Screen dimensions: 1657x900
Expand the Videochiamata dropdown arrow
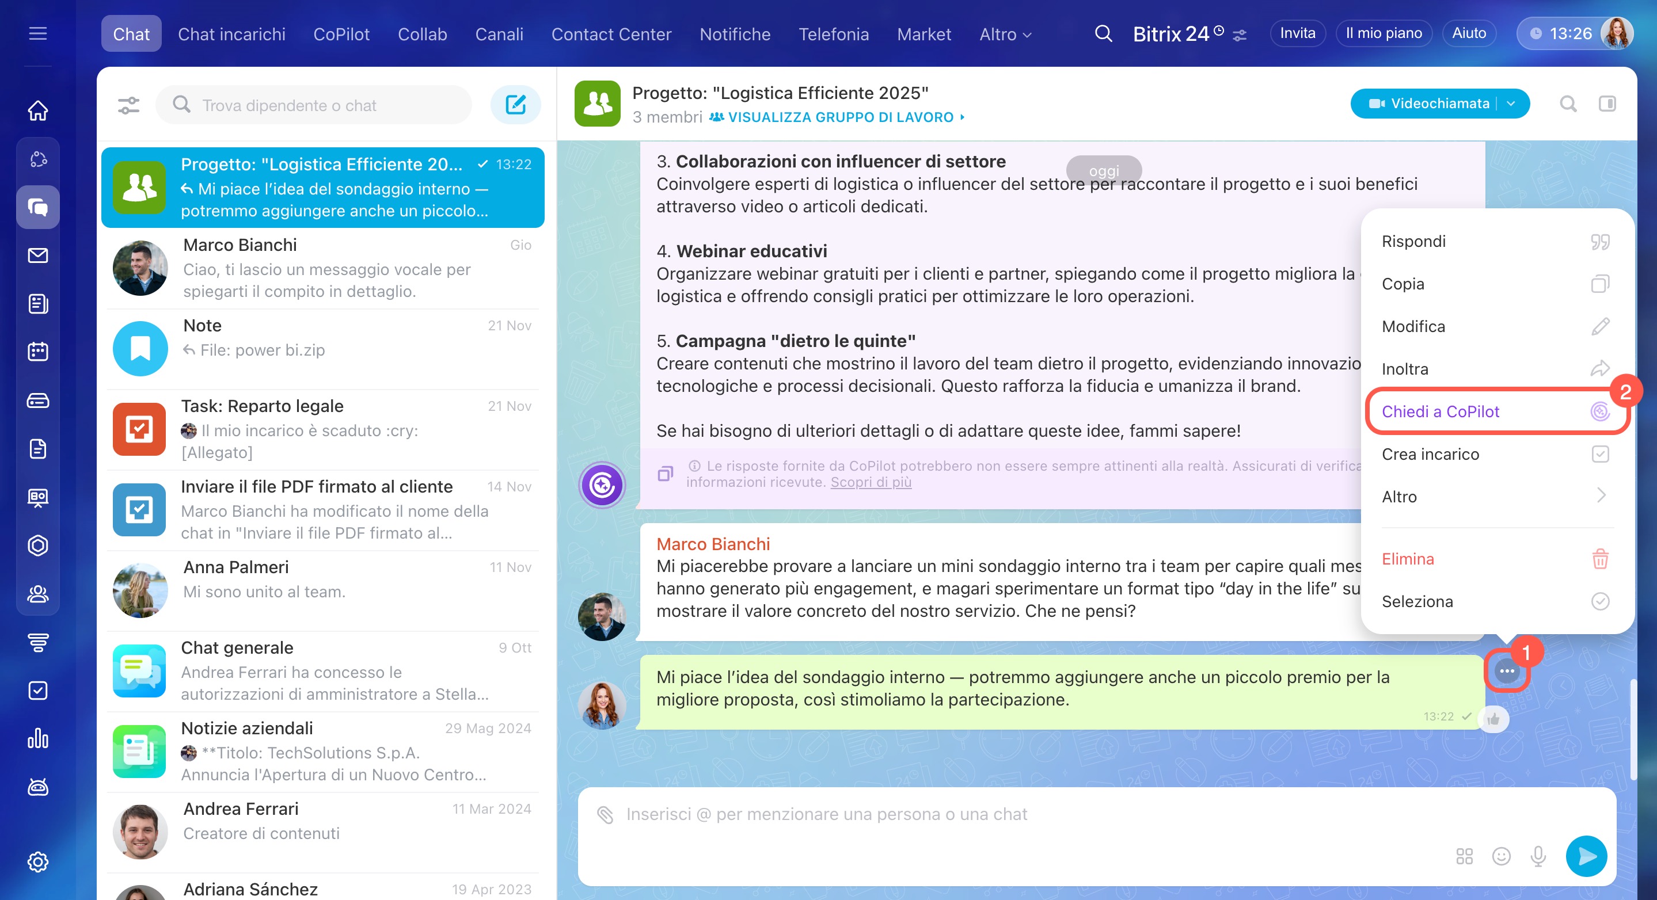[1511, 104]
